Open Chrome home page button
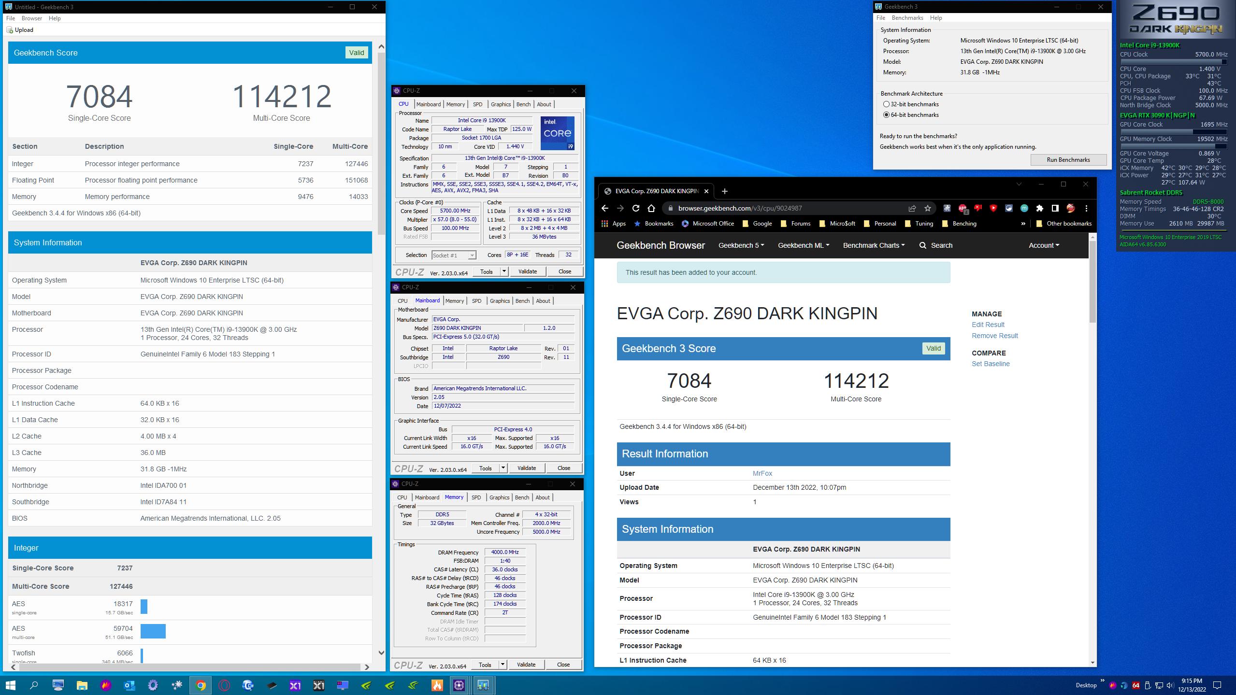This screenshot has height=695, width=1236. click(x=651, y=208)
